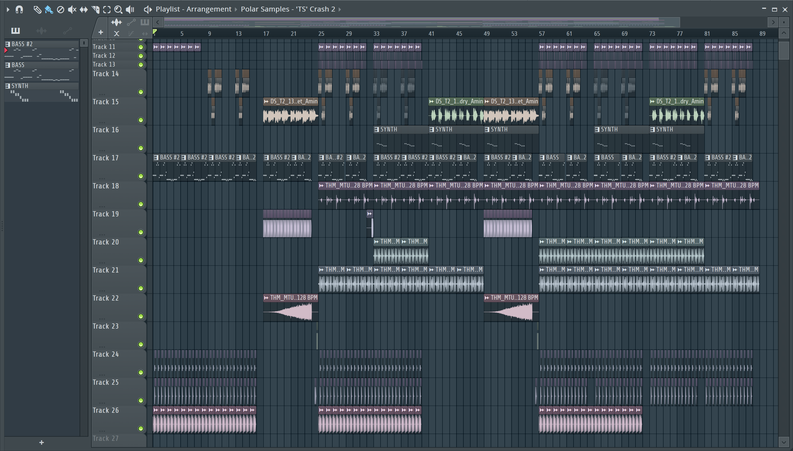Select Track 22 header label
This screenshot has width=793, height=451.
pyautogui.click(x=105, y=298)
